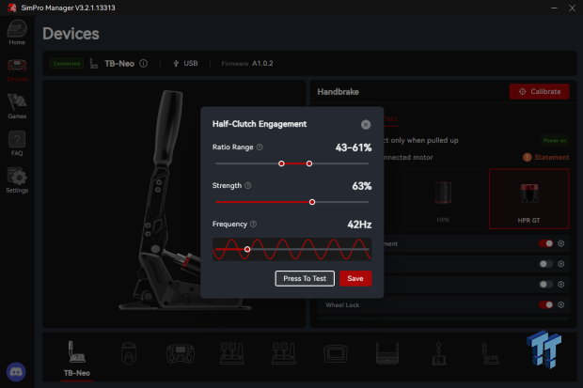This screenshot has height=388, width=583.
Task: Open the Devices section in sidebar
Action: point(17,70)
